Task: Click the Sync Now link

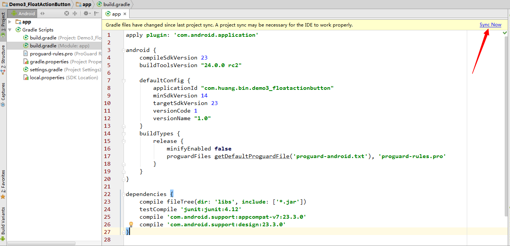Action: point(490,25)
